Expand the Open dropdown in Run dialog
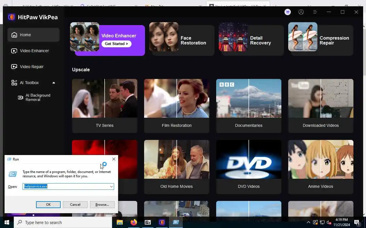 (111, 186)
